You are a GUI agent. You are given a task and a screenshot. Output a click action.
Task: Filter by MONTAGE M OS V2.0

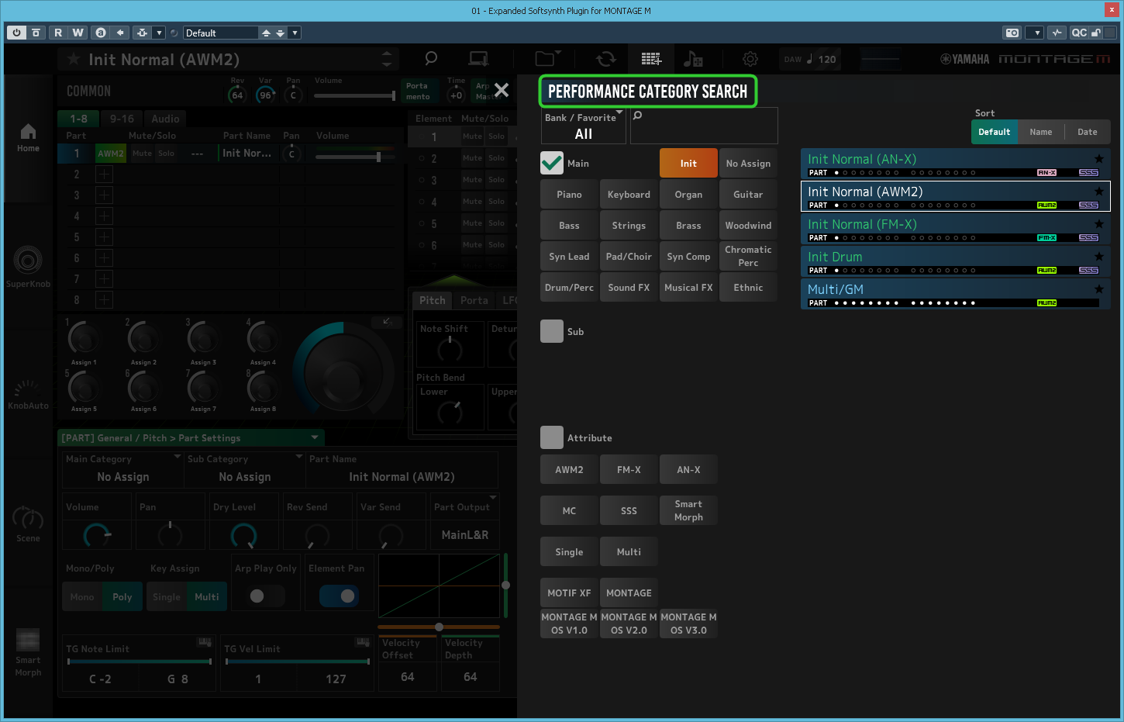[x=629, y=624]
